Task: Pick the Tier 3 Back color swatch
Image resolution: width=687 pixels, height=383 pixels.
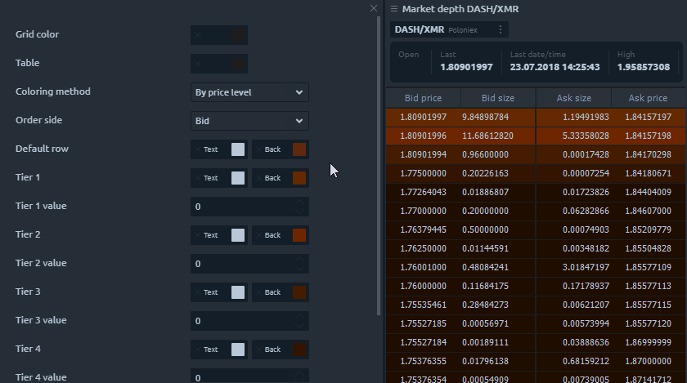Action: pos(299,292)
